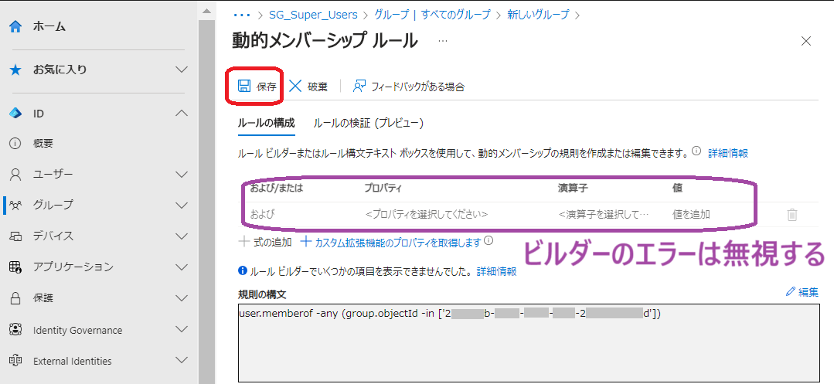Select the External Identities icon

click(x=15, y=361)
